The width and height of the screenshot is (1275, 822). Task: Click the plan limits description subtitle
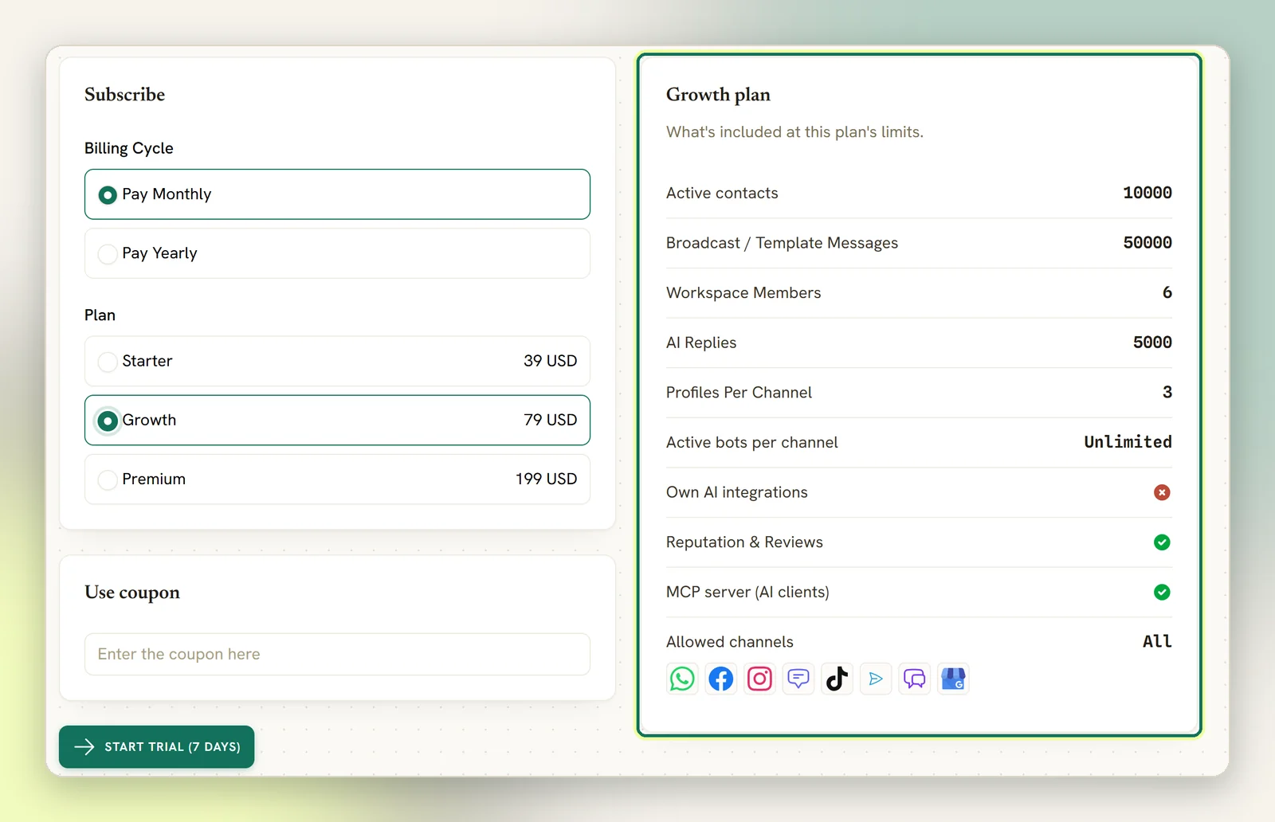click(794, 132)
